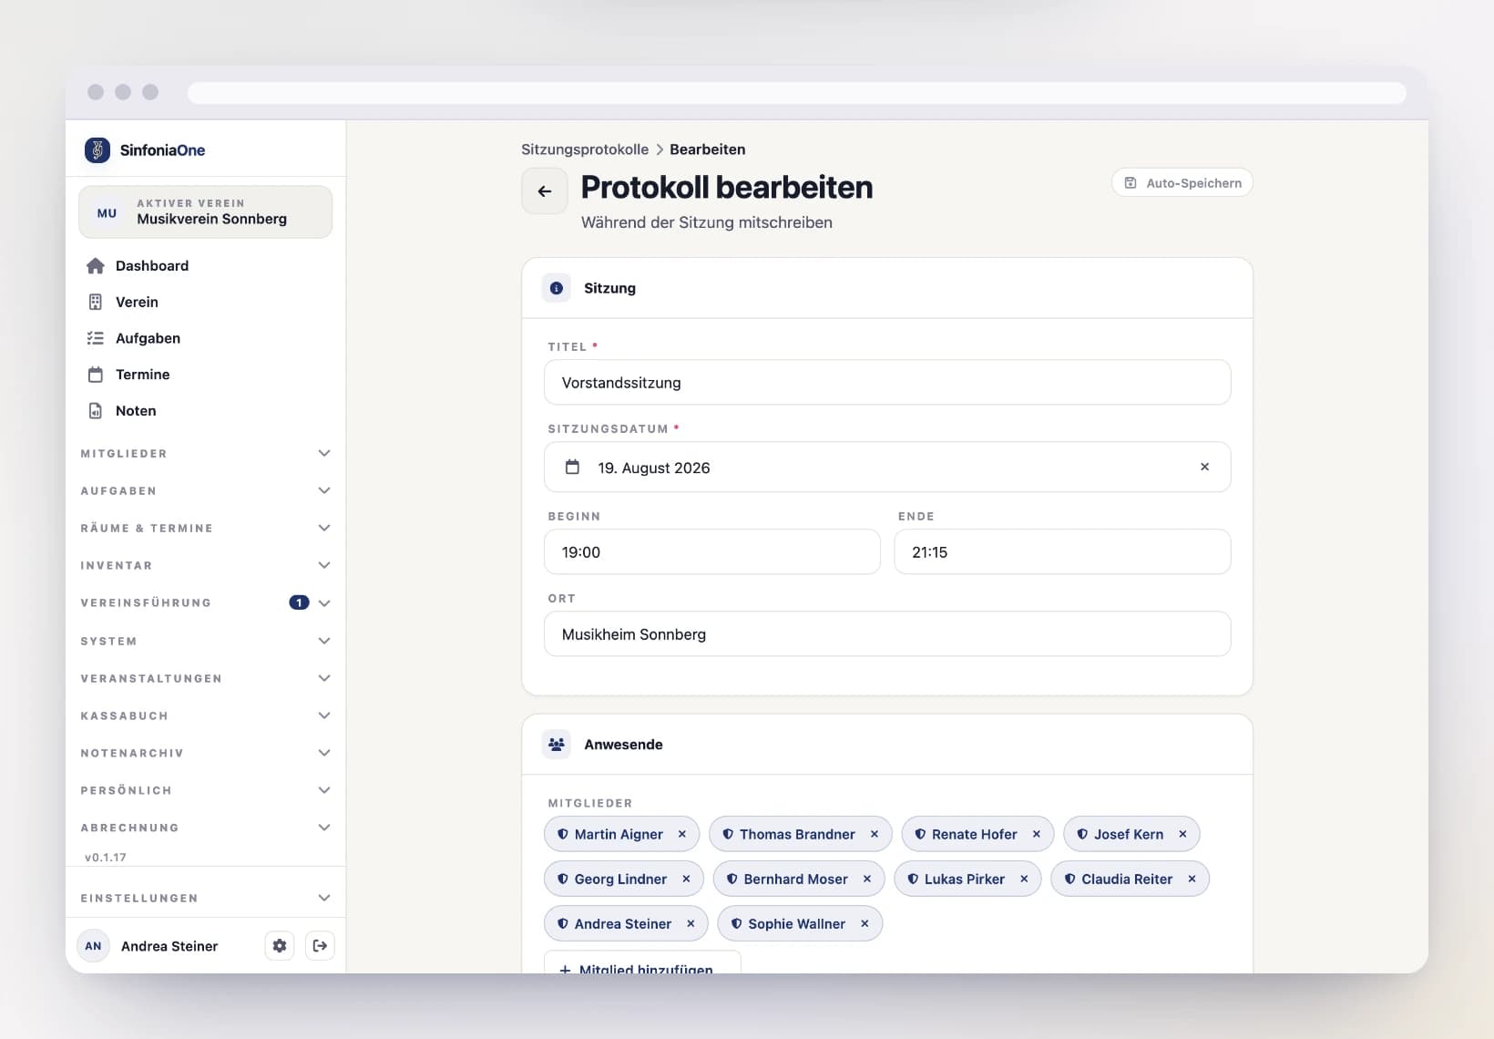Click the logout icon in sidebar footer

(x=320, y=946)
